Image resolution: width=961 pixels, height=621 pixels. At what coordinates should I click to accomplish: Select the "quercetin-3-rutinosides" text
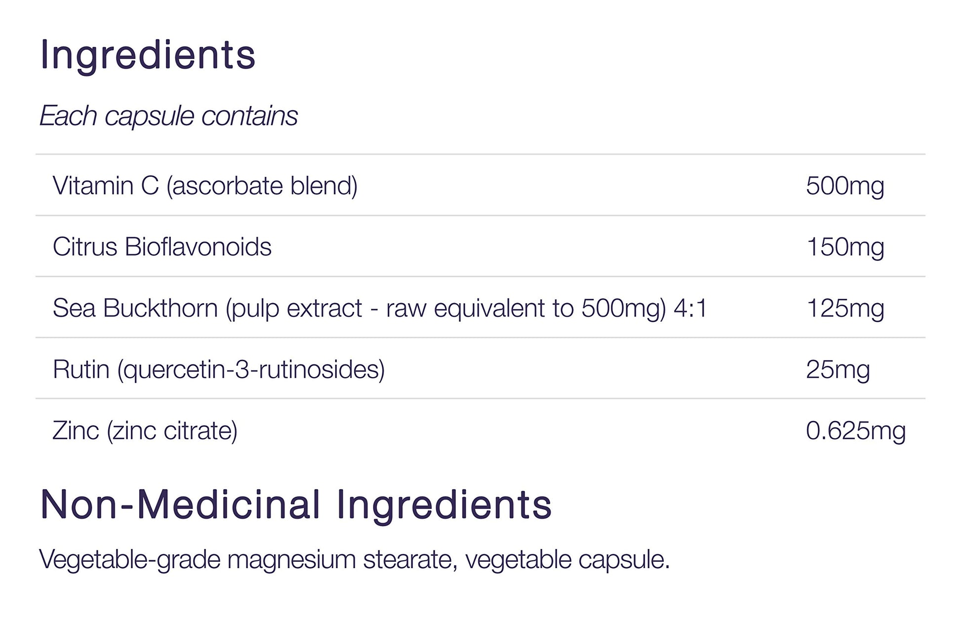[251, 369]
